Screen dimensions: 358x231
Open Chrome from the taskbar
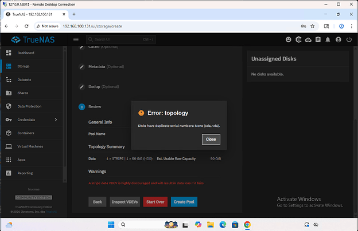[247, 225]
